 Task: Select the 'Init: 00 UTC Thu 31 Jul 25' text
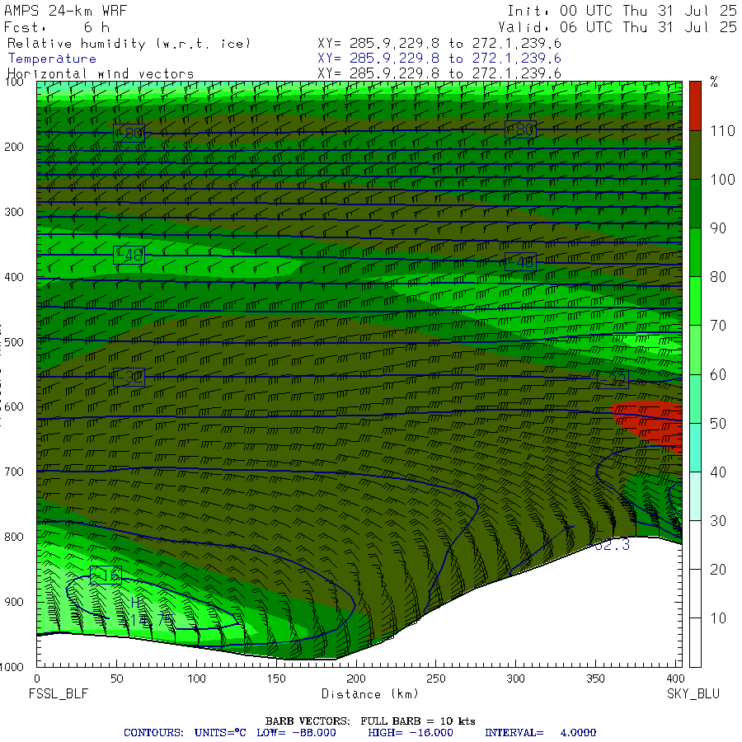pyautogui.click(x=622, y=11)
